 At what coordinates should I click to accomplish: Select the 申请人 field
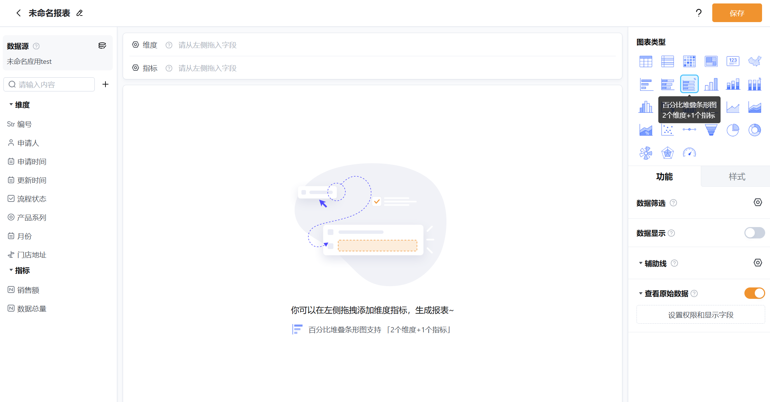[x=24, y=143]
